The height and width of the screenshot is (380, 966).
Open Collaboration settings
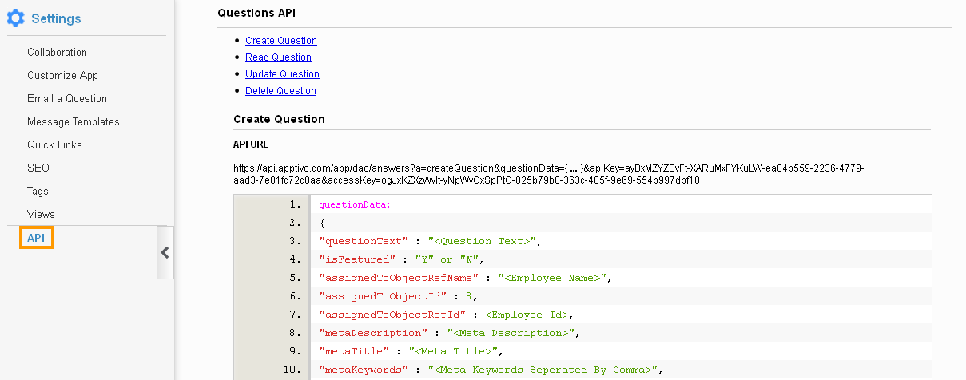click(57, 53)
